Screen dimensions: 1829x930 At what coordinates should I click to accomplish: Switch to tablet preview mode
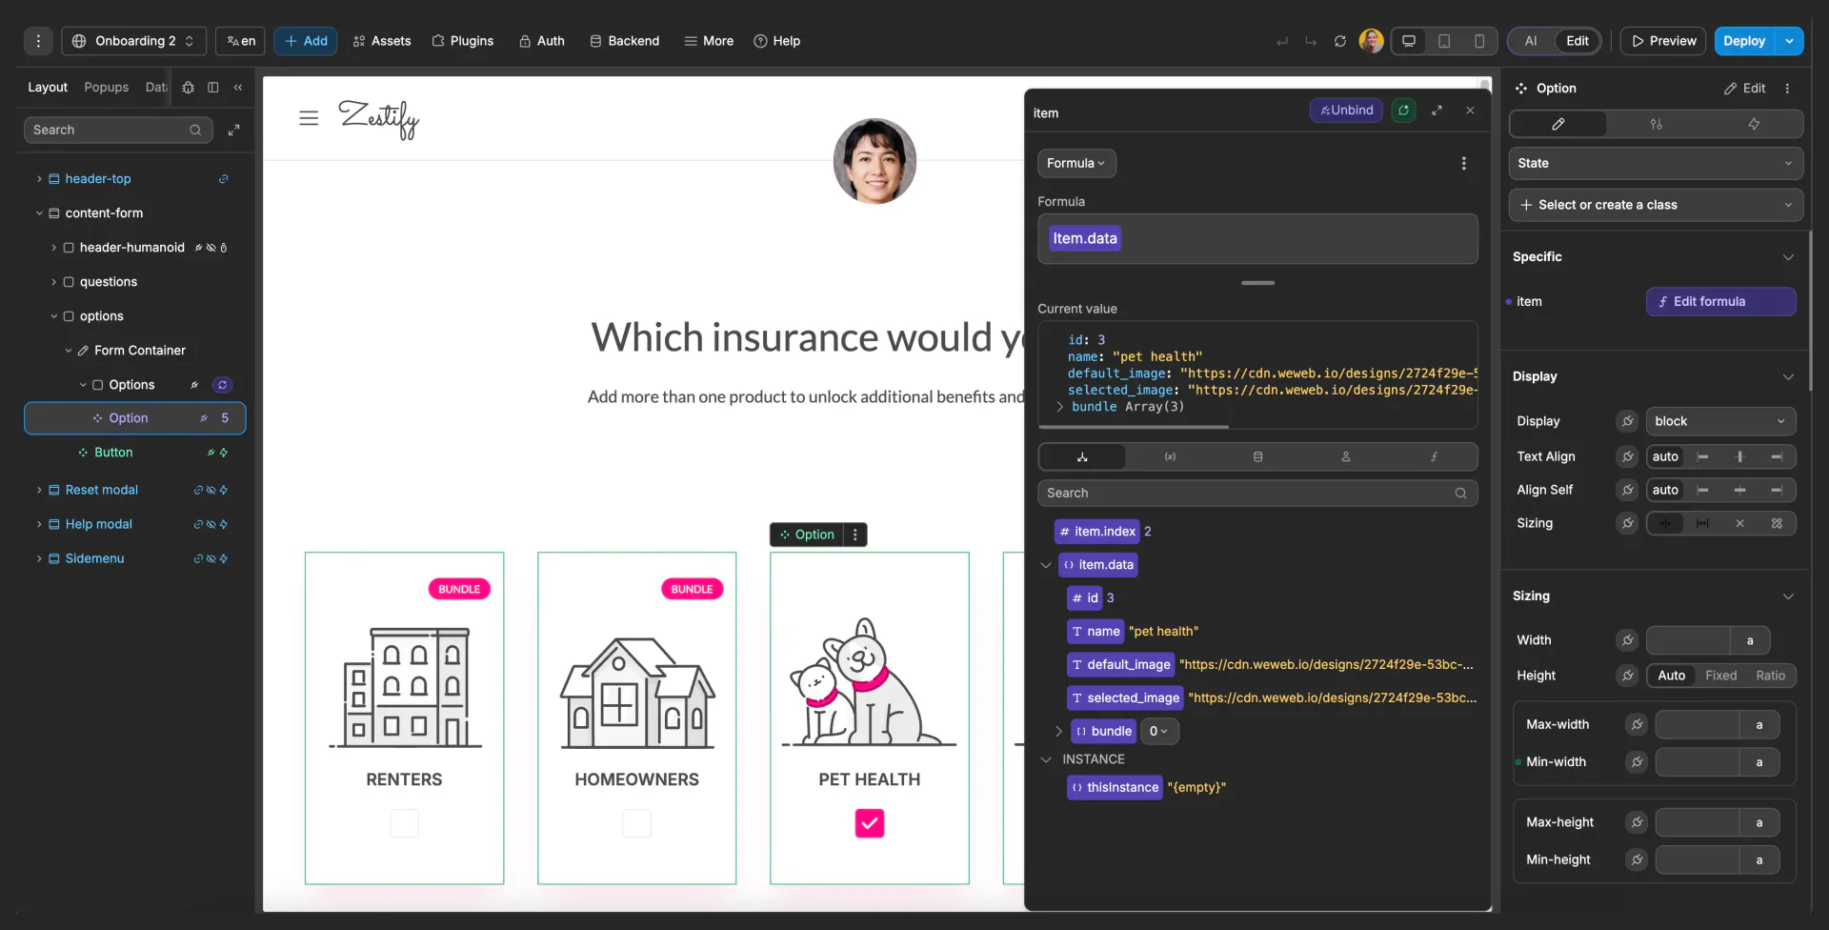coord(1444,41)
